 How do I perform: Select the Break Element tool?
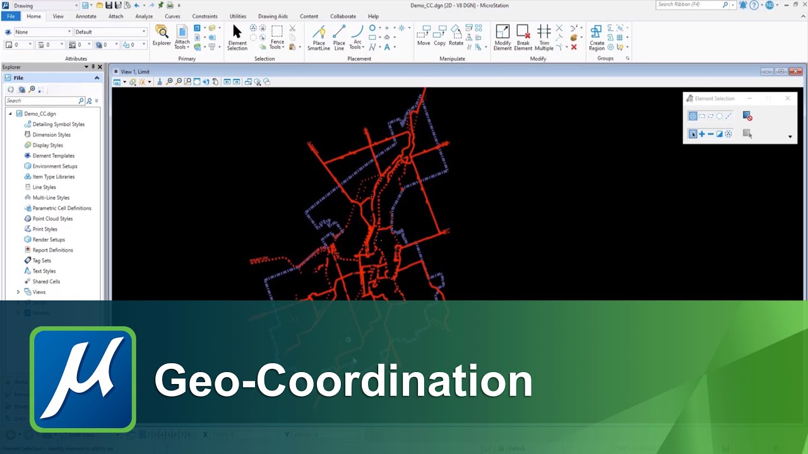point(523,38)
